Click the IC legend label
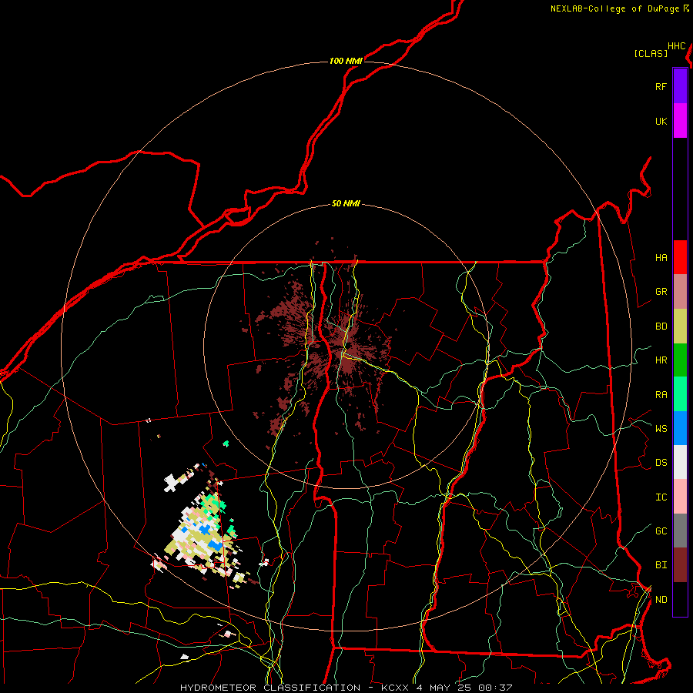Viewport: 693px width, 693px height. [661, 497]
